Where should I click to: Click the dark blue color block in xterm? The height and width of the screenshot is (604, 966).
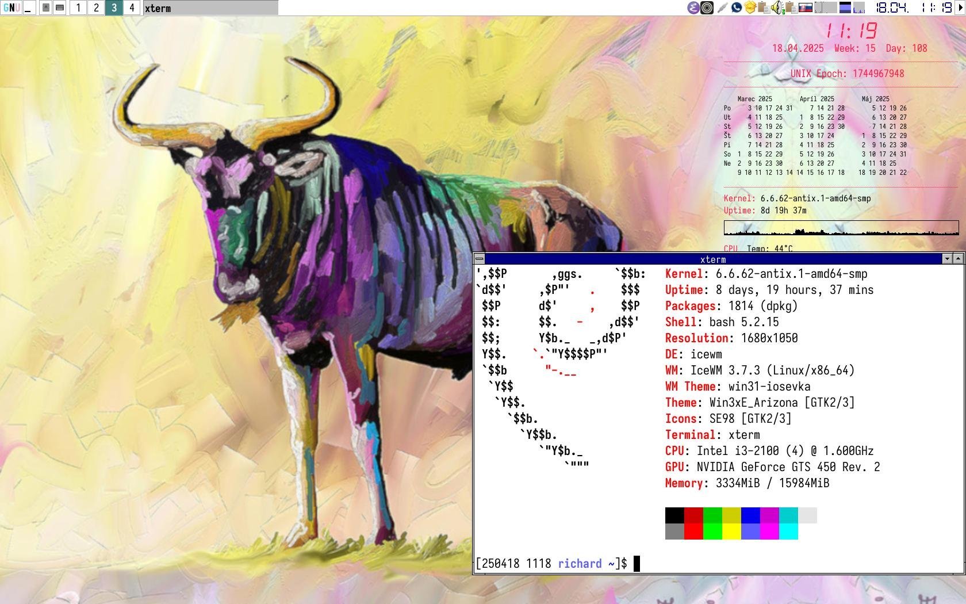pyautogui.click(x=750, y=515)
